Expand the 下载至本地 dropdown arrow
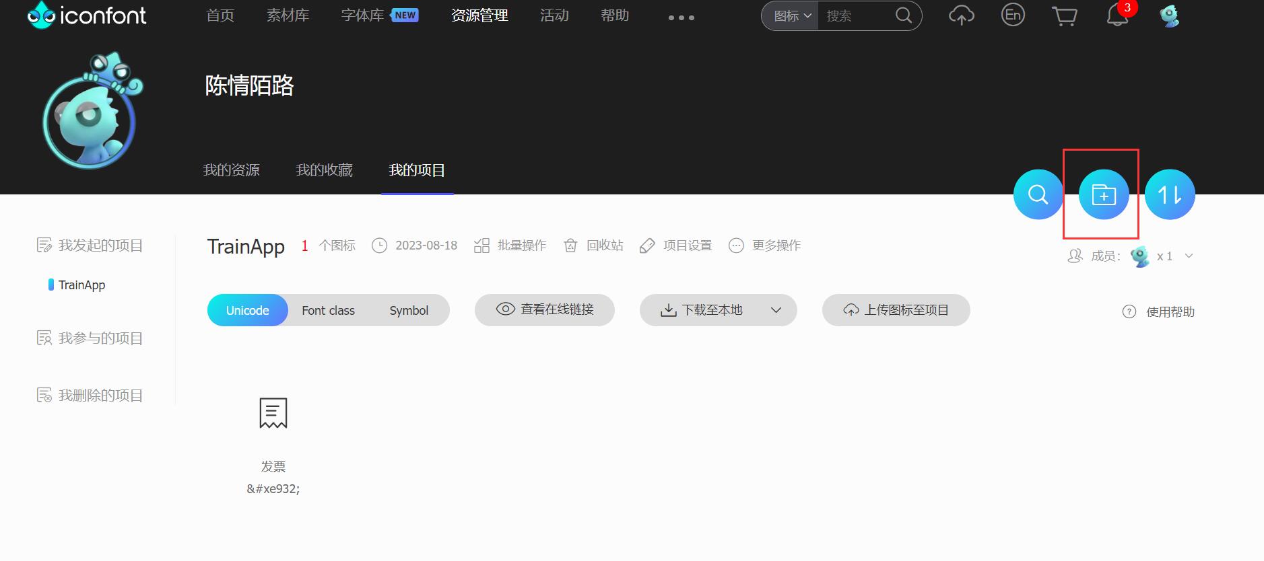Viewport: 1264px width, 561px height. point(776,310)
